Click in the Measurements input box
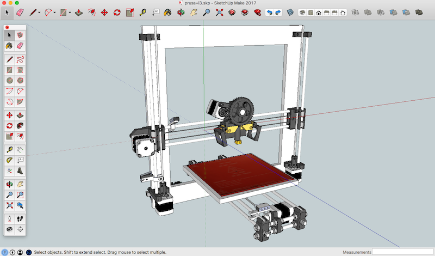435x256 pixels. pos(401,252)
